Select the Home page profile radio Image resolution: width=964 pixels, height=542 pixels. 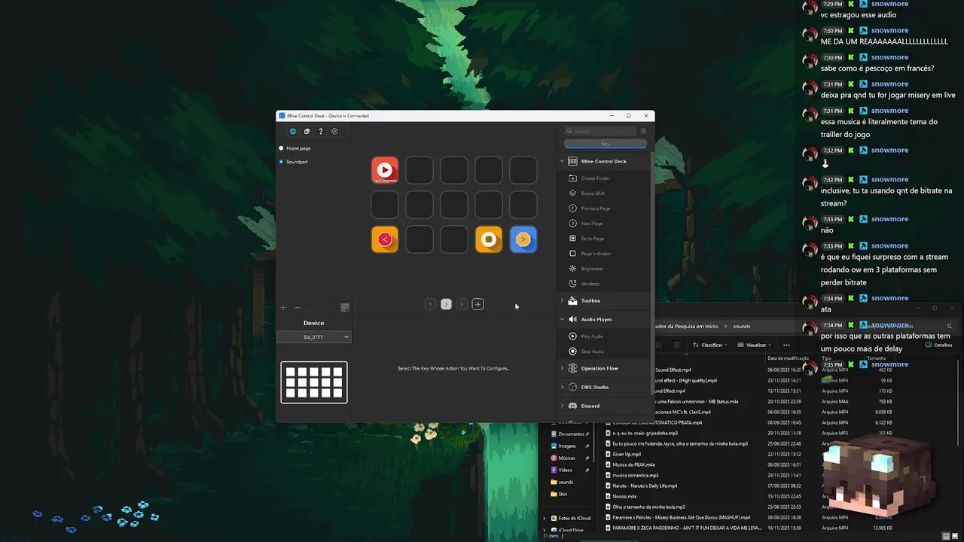(x=282, y=148)
